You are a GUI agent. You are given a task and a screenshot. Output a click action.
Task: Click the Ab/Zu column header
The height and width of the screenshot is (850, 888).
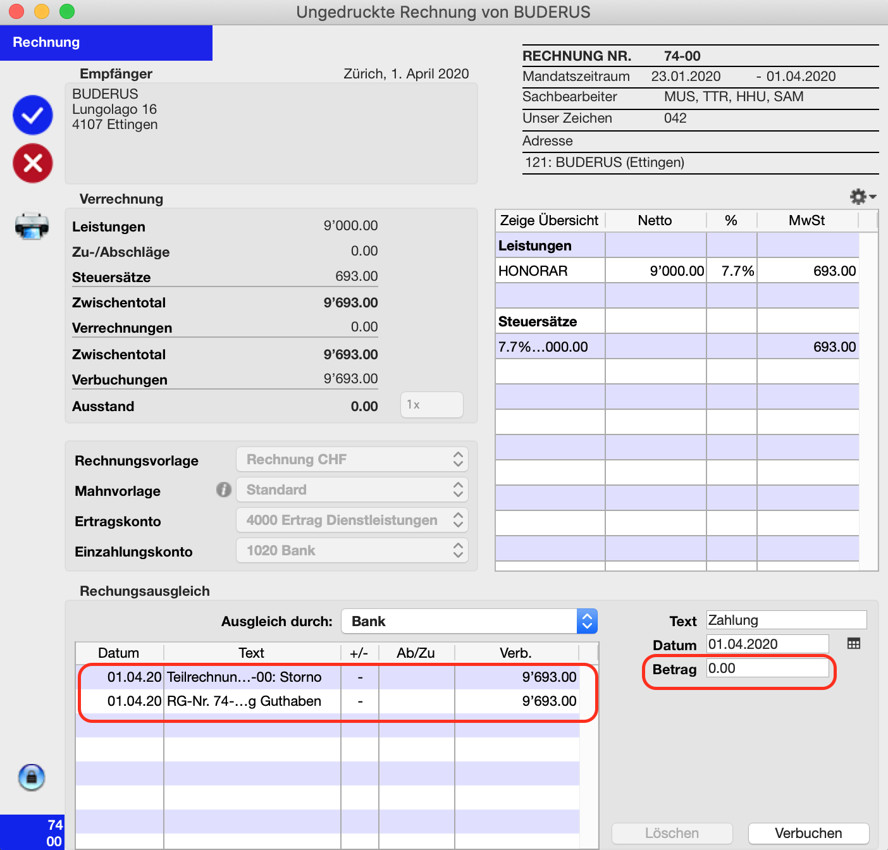point(416,653)
